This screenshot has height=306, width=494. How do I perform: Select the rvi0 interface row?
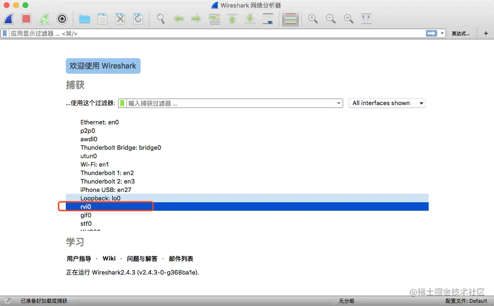247,207
